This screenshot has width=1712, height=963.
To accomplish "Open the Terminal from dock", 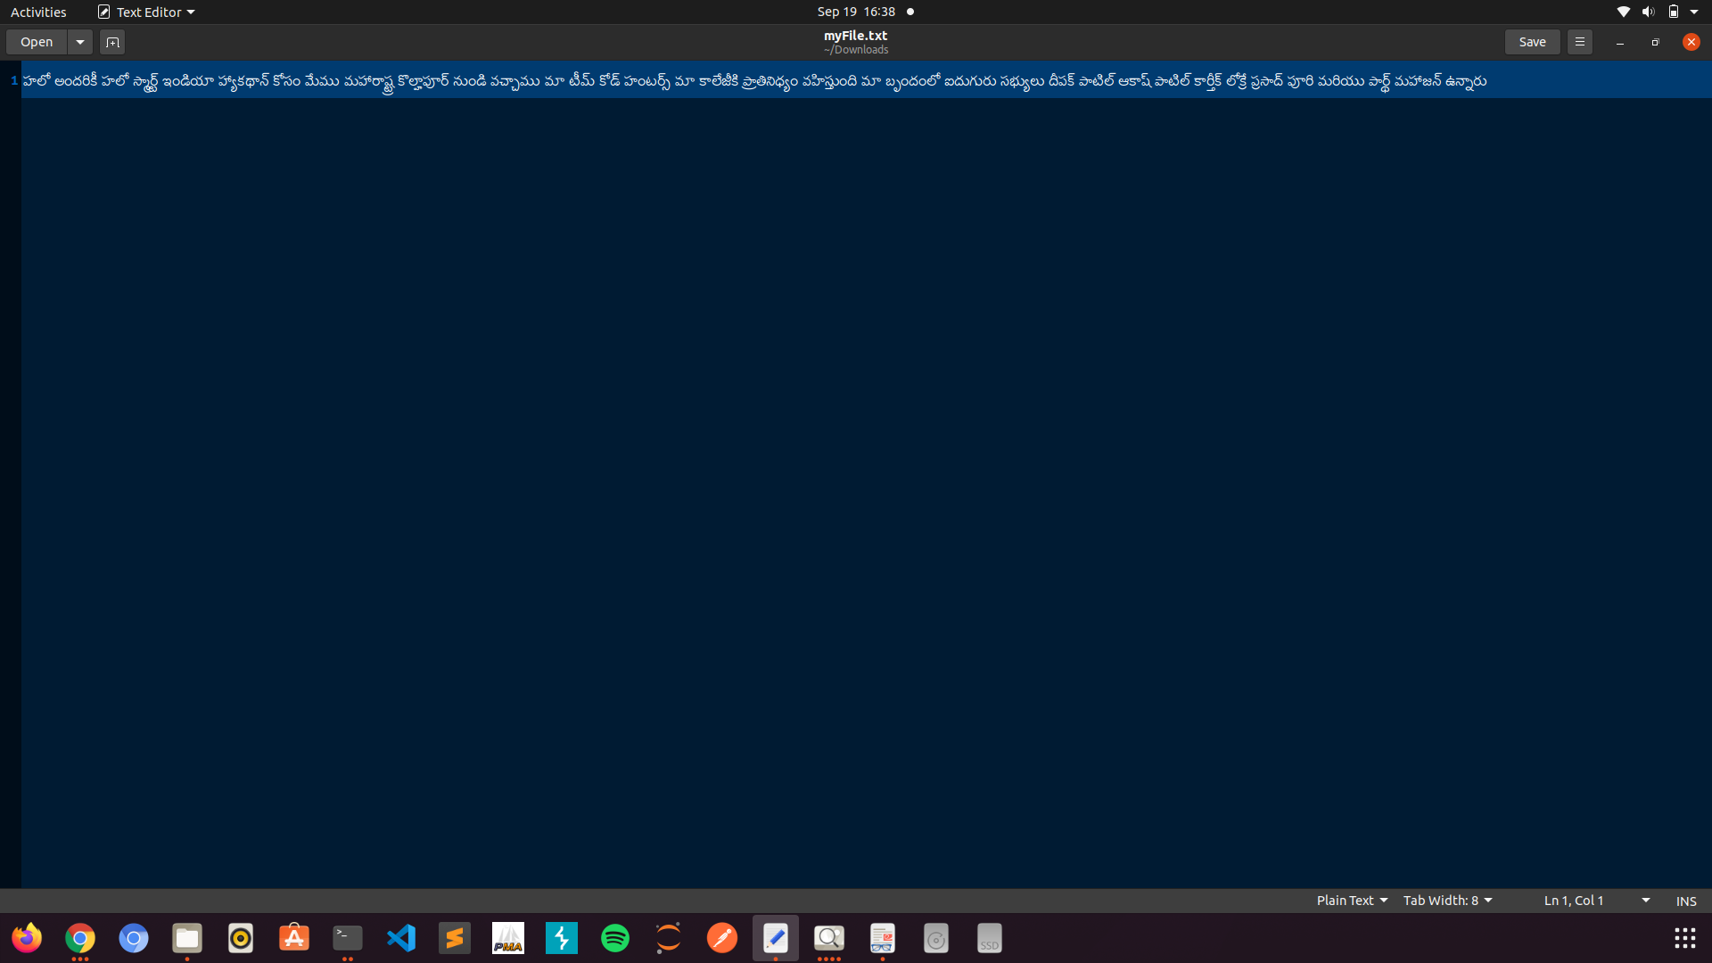I will point(348,938).
